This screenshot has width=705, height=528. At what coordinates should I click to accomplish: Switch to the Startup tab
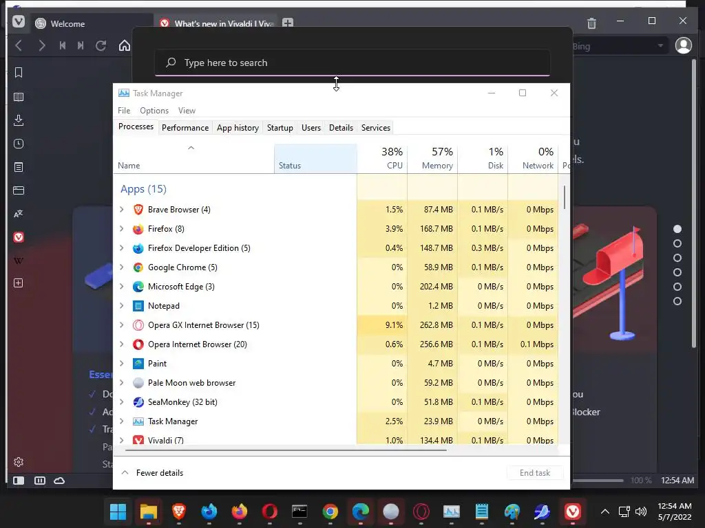click(x=280, y=127)
